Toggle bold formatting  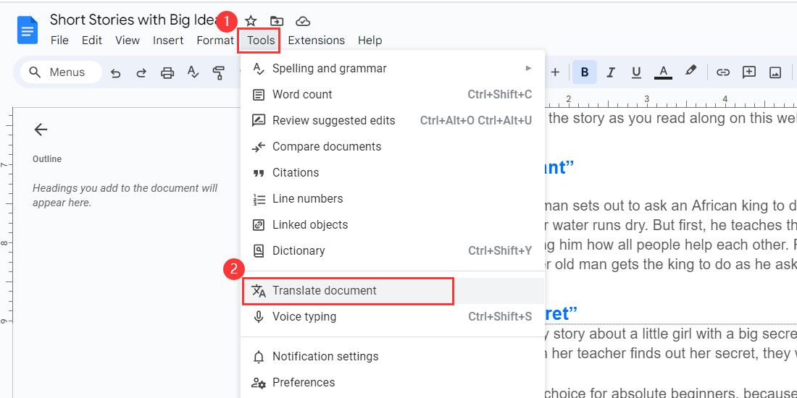(x=585, y=72)
